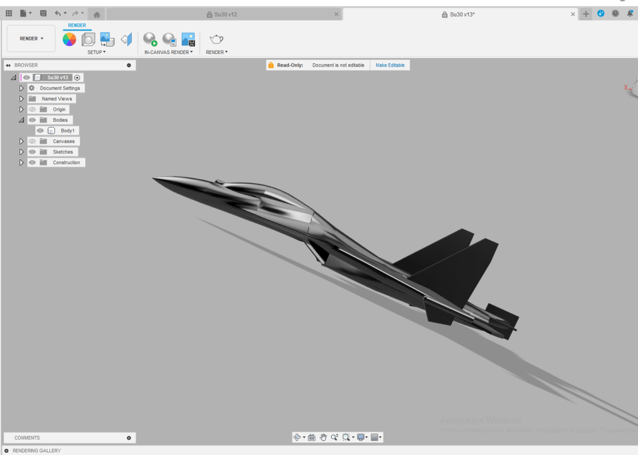638x455 pixels.
Task: Select the Su30 v13 root label
Action: click(x=58, y=77)
